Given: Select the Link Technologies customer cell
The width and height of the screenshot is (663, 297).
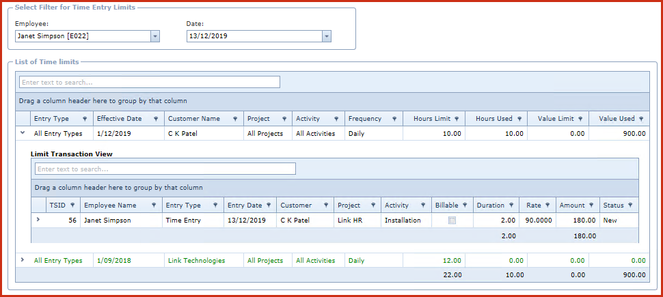Looking at the screenshot, I should click(x=195, y=261).
